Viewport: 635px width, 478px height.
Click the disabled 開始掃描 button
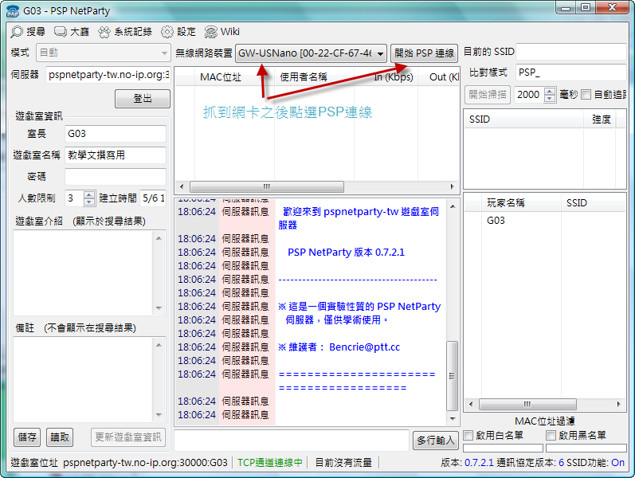click(x=488, y=95)
